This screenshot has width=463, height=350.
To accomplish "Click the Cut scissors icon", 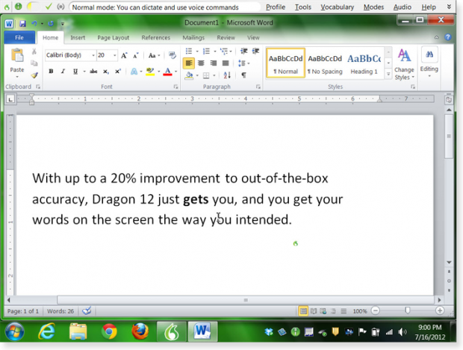I will 34,51.
